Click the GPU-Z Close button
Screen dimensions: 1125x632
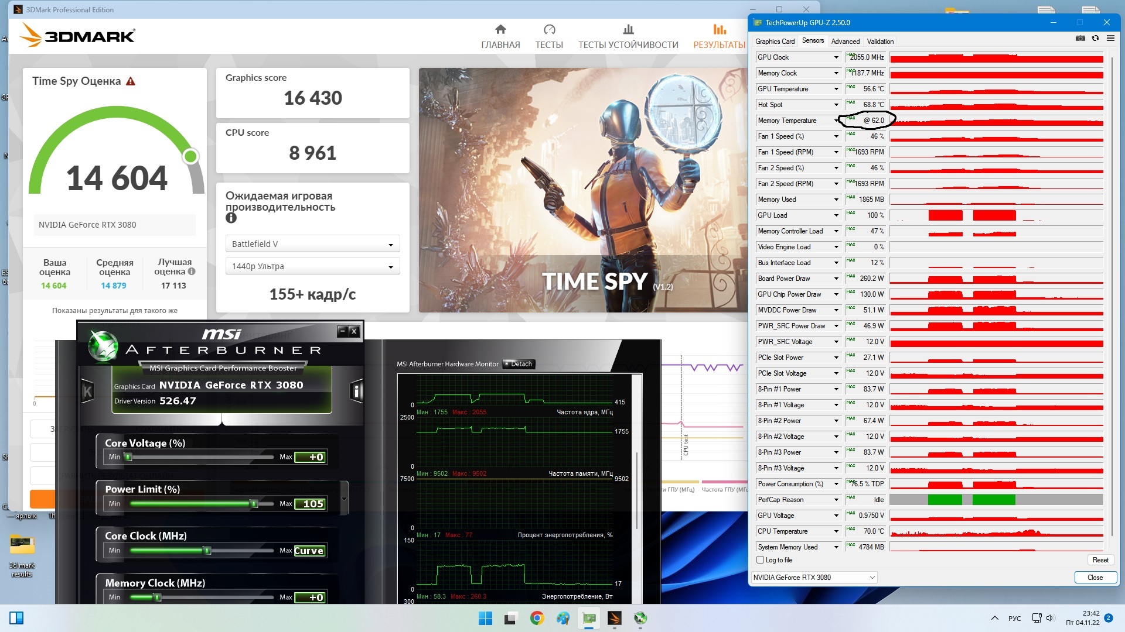click(1095, 578)
